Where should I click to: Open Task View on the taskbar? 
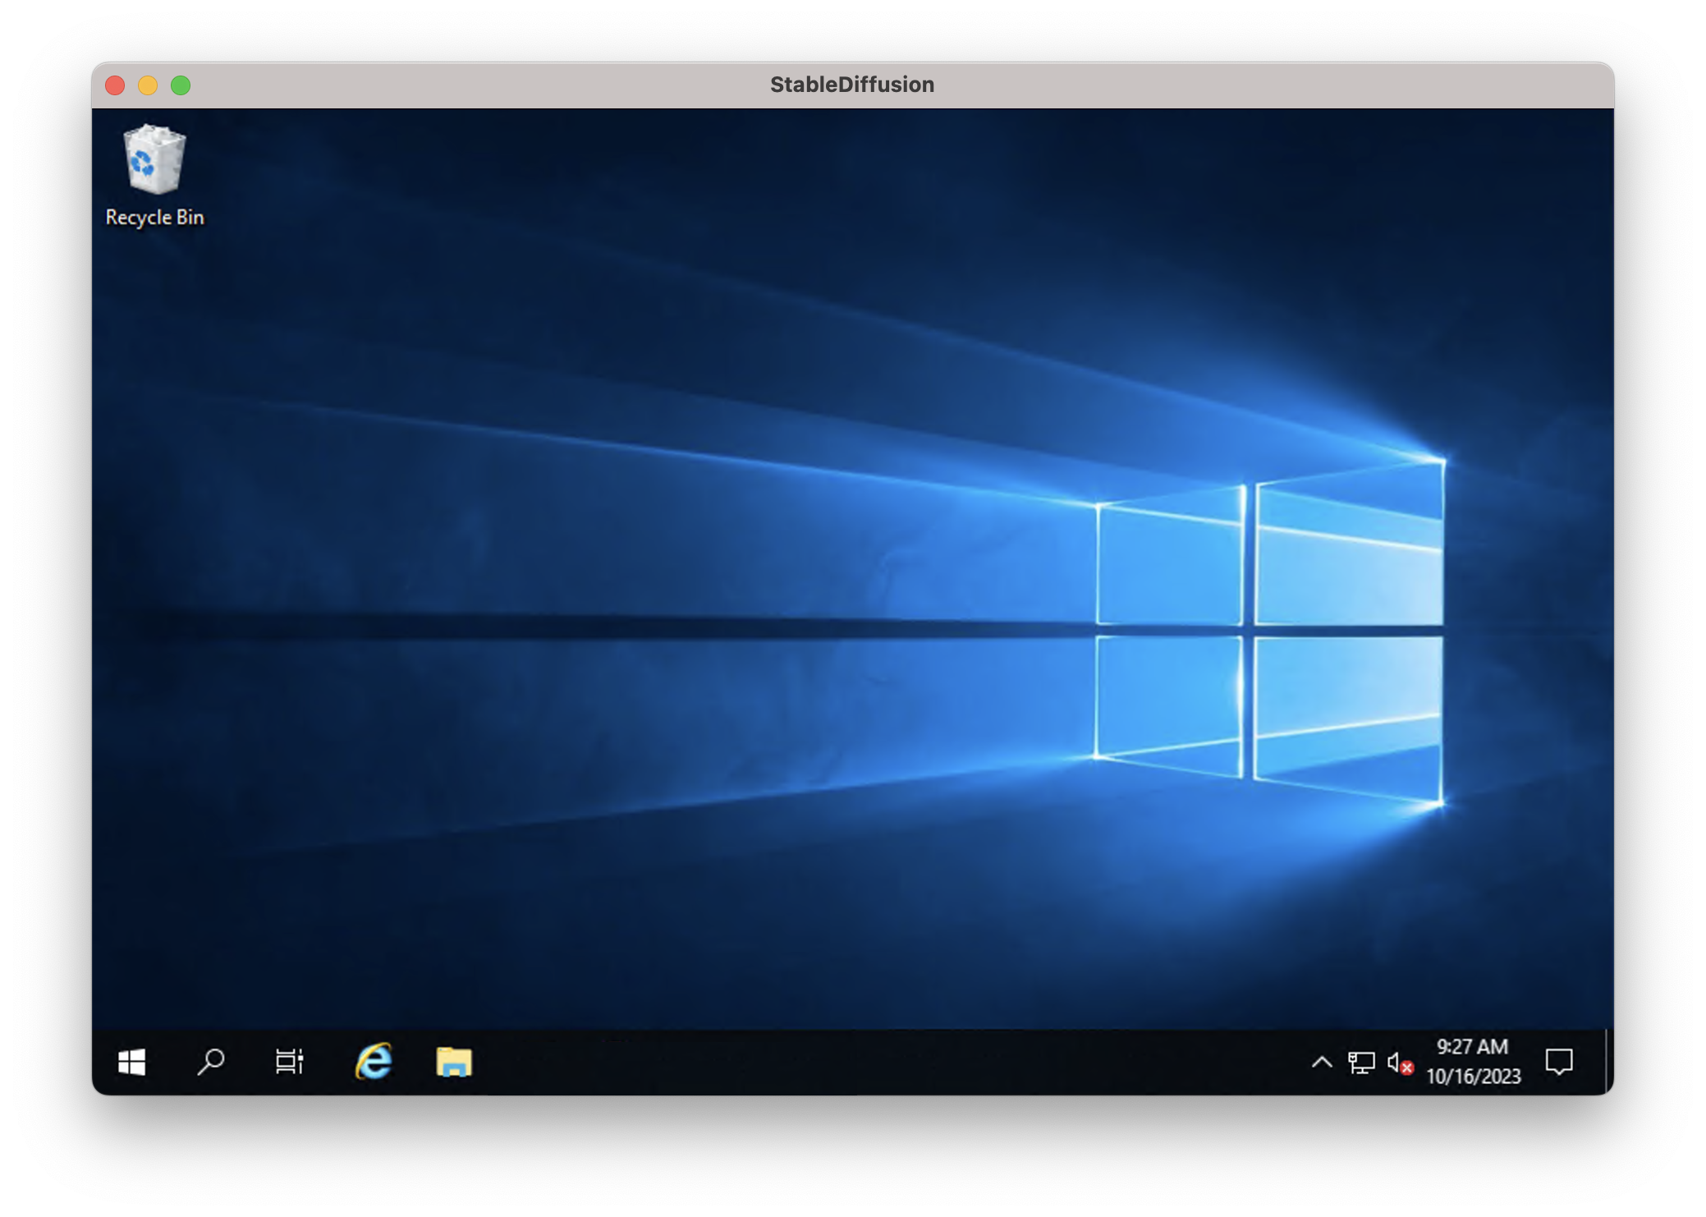pos(290,1062)
